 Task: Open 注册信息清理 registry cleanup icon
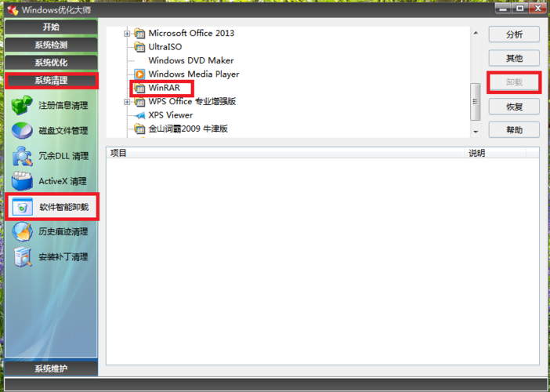click(x=22, y=105)
